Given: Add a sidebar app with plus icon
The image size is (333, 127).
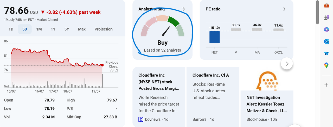Looking at the screenshot, I should (x=326, y=85).
